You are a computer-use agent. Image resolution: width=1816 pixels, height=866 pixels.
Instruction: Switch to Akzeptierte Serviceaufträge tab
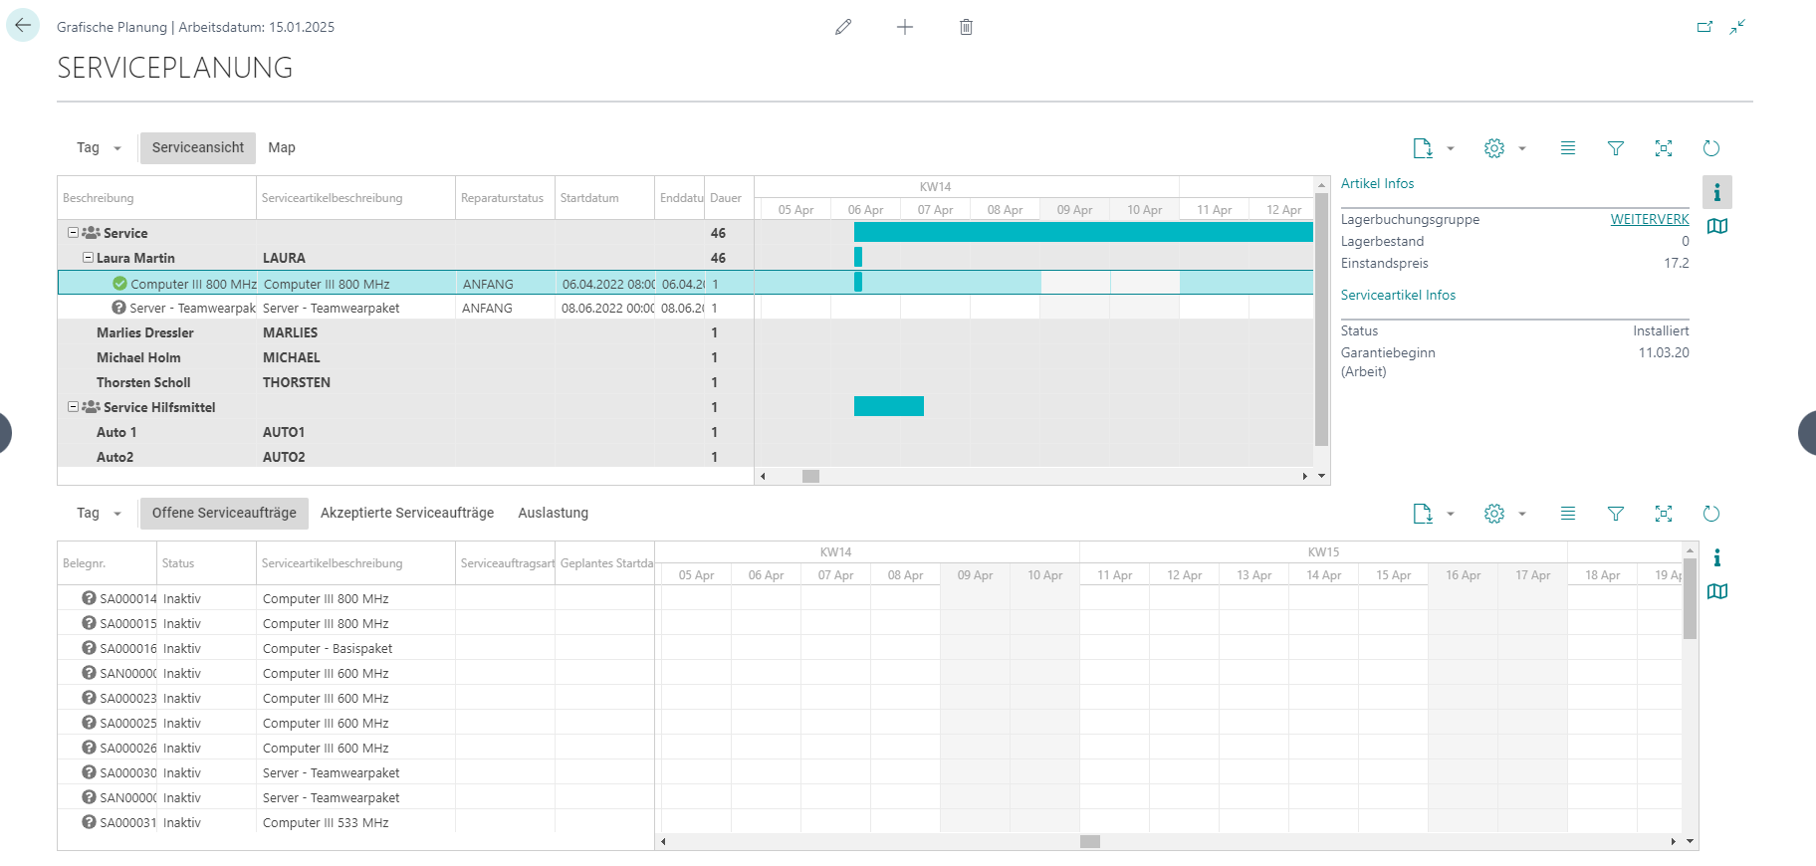pyautogui.click(x=407, y=513)
